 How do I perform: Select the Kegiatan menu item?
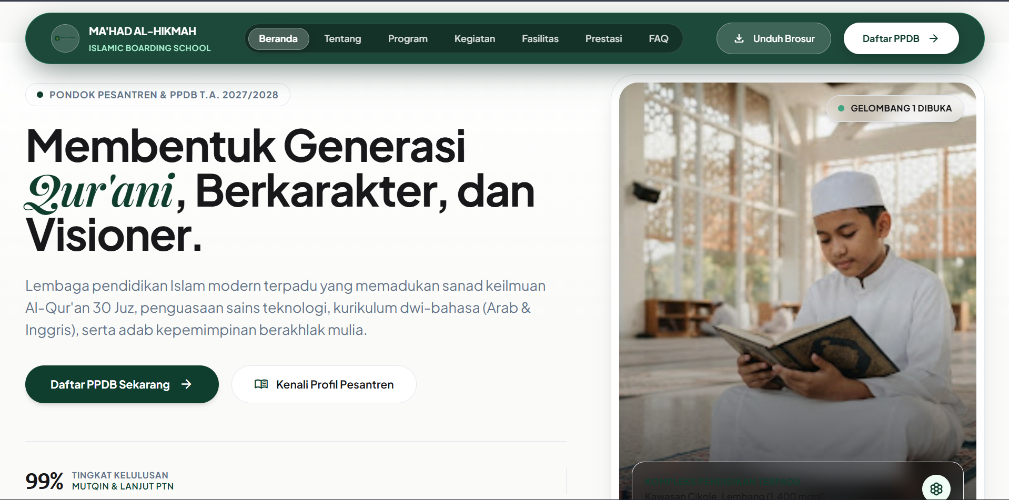point(475,39)
